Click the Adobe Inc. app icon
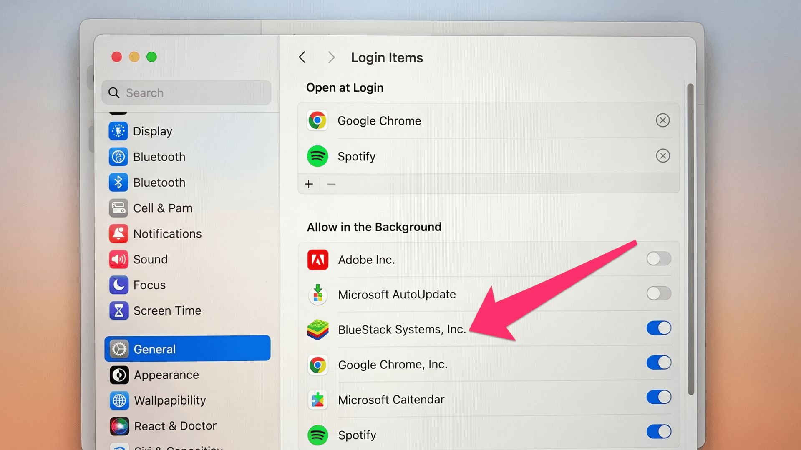Image resolution: width=801 pixels, height=450 pixels. pyautogui.click(x=318, y=260)
